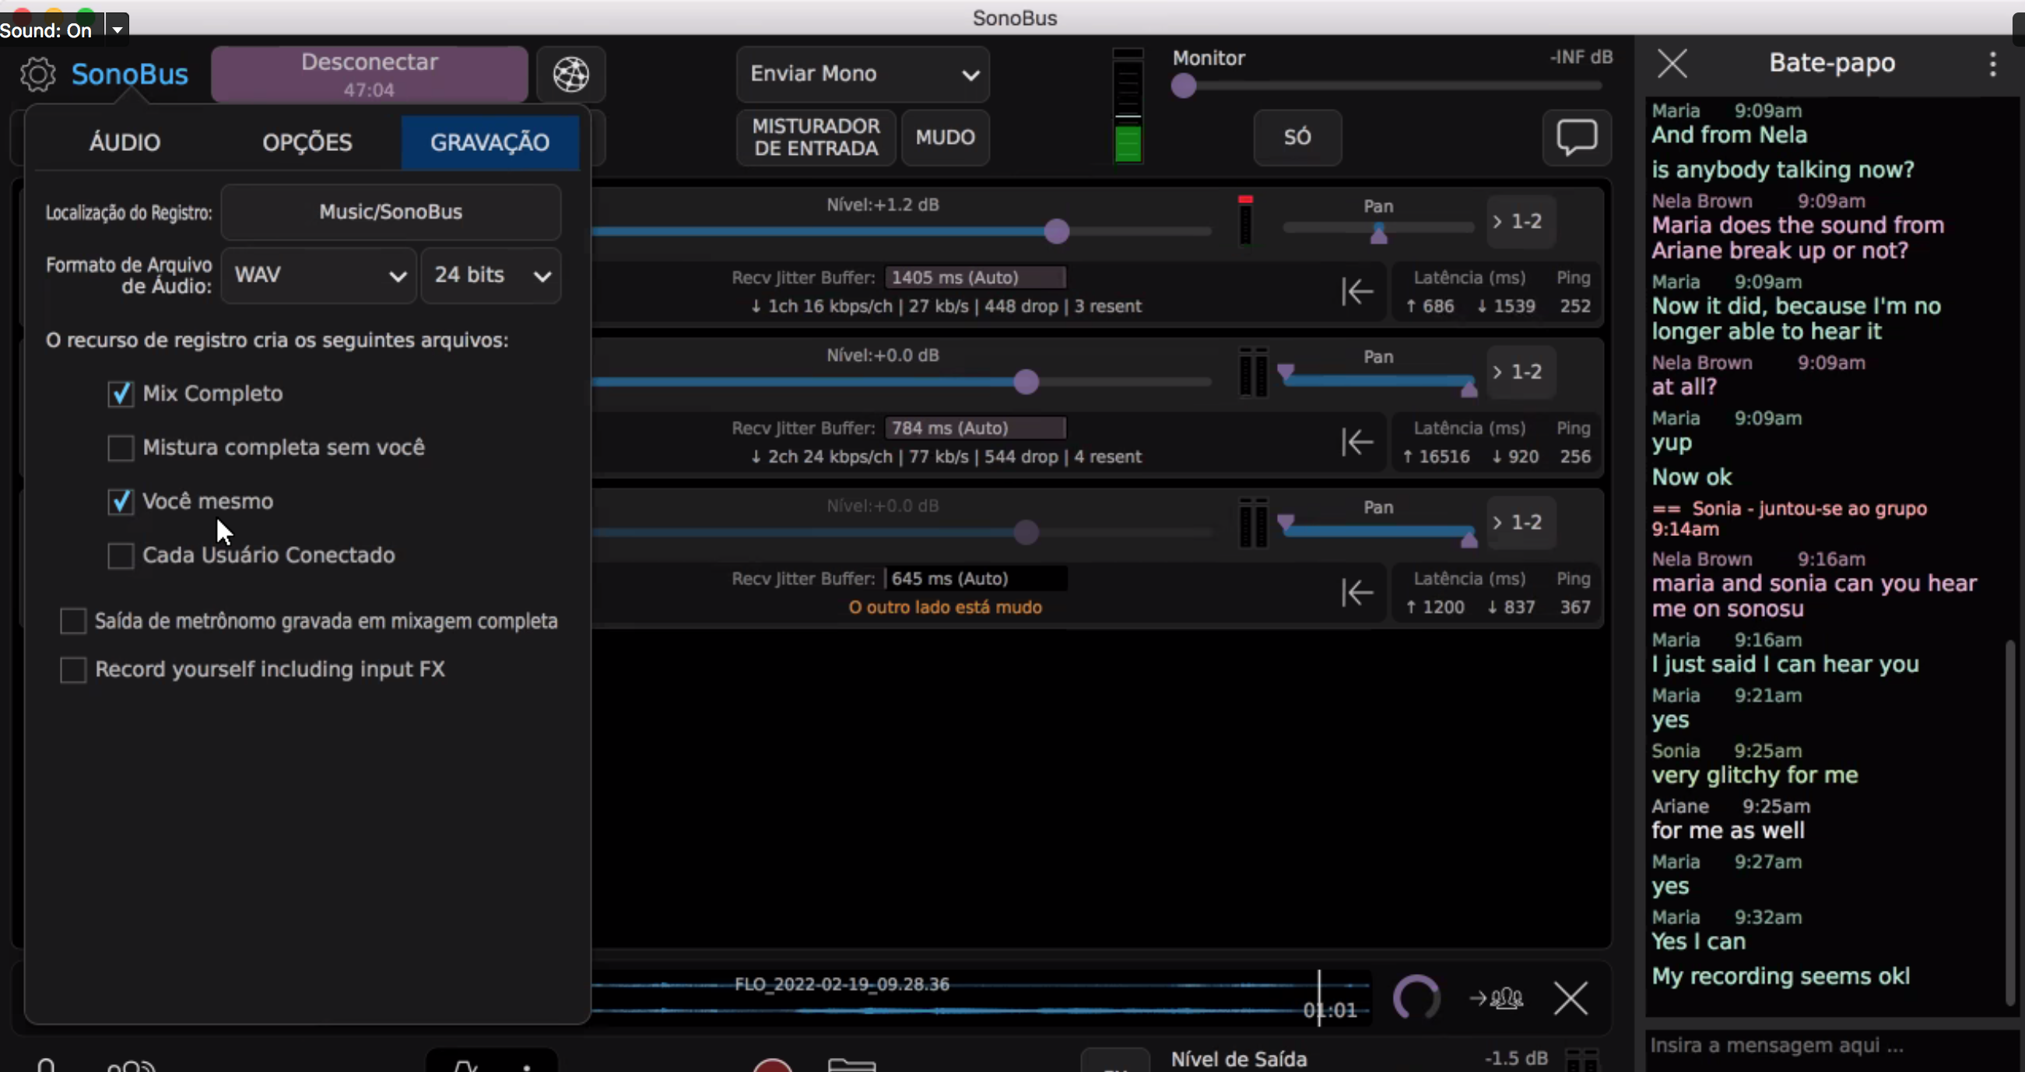Click the chat panel three-dot menu
Screen dimensions: 2025x1072
click(1992, 64)
